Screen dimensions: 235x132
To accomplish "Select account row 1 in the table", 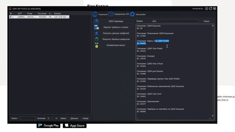I will (39, 17).
